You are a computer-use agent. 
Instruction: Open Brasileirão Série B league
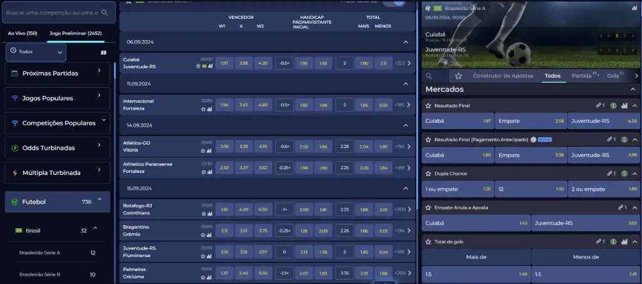(x=39, y=274)
